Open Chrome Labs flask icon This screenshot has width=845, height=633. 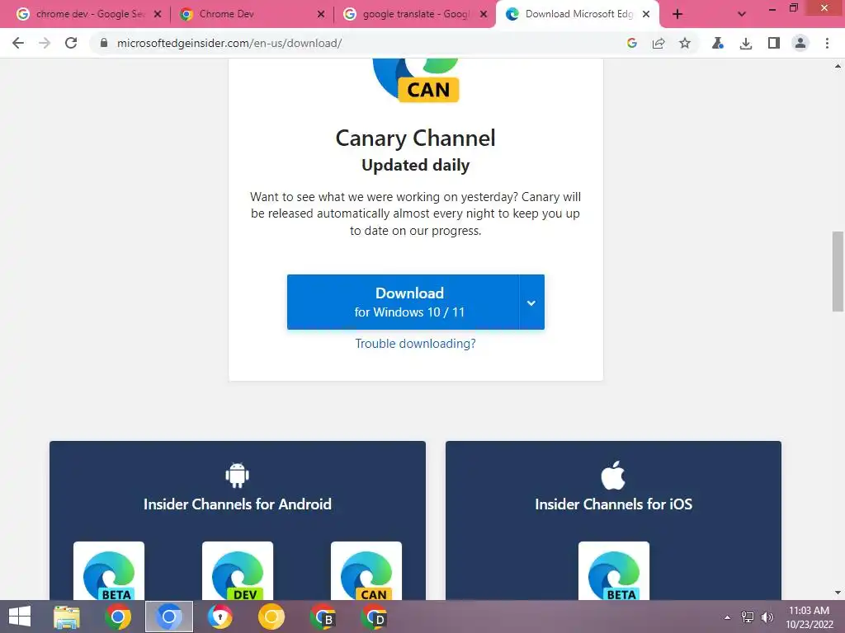718,43
